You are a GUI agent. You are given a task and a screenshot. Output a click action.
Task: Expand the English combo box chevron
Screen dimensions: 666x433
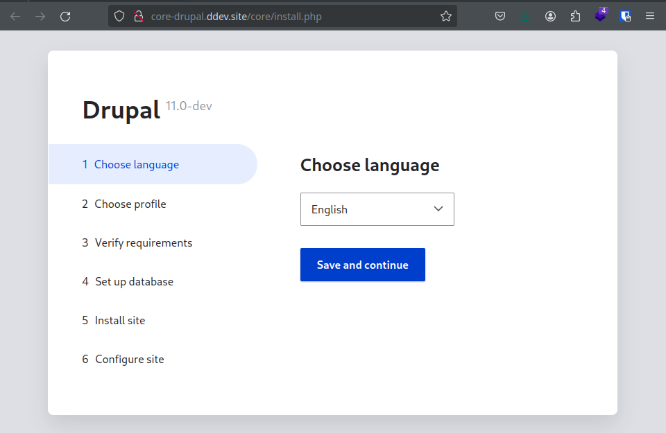pos(438,209)
